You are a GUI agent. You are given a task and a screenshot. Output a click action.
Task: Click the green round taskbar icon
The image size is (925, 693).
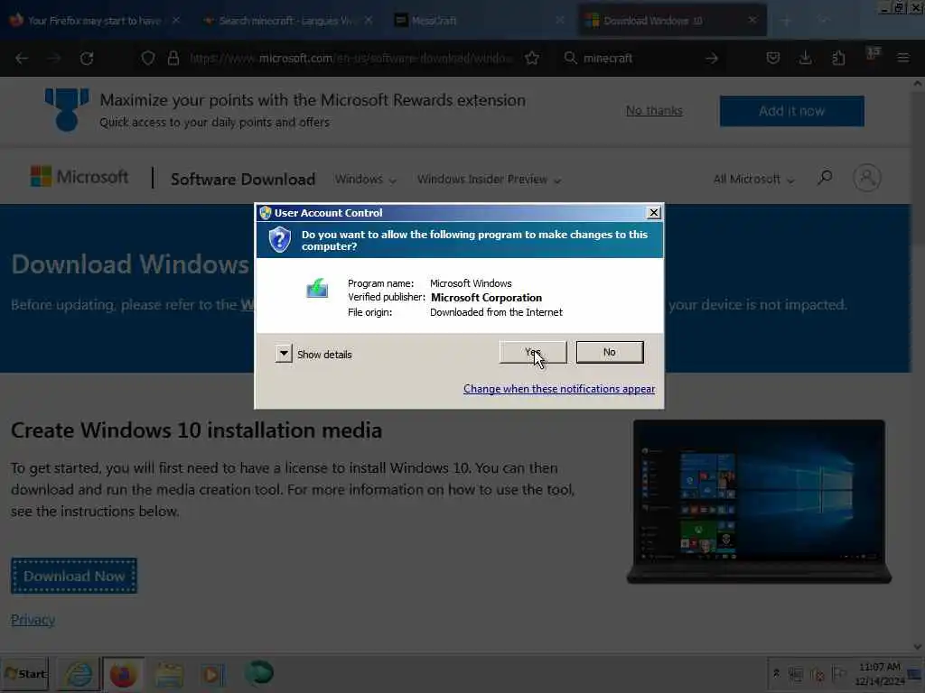258,673
